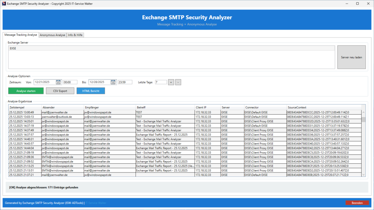Open the Info & Hilfe tab
Viewport: 374px width, 210px height.
click(75, 35)
